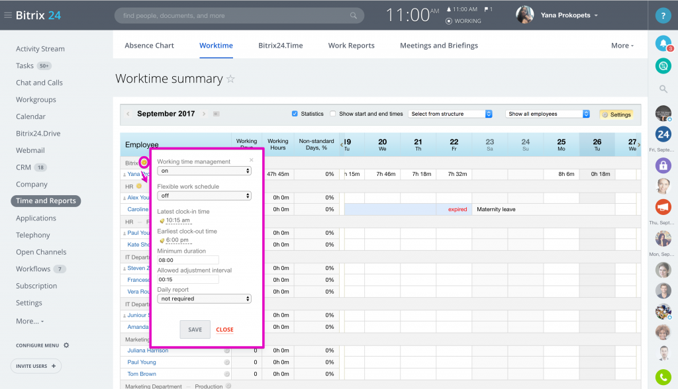Click settings gear in Paul Young row
This screenshot has width=678, height=389.
point(226,362)
